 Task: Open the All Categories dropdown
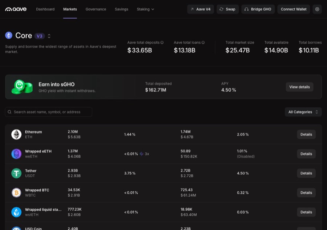(303, 112)
